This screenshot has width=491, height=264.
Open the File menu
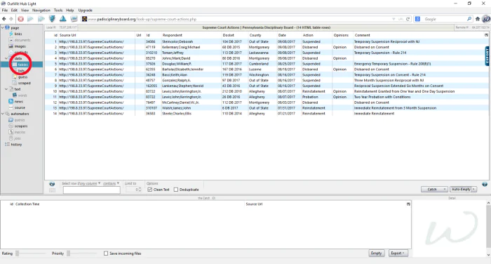5,11
